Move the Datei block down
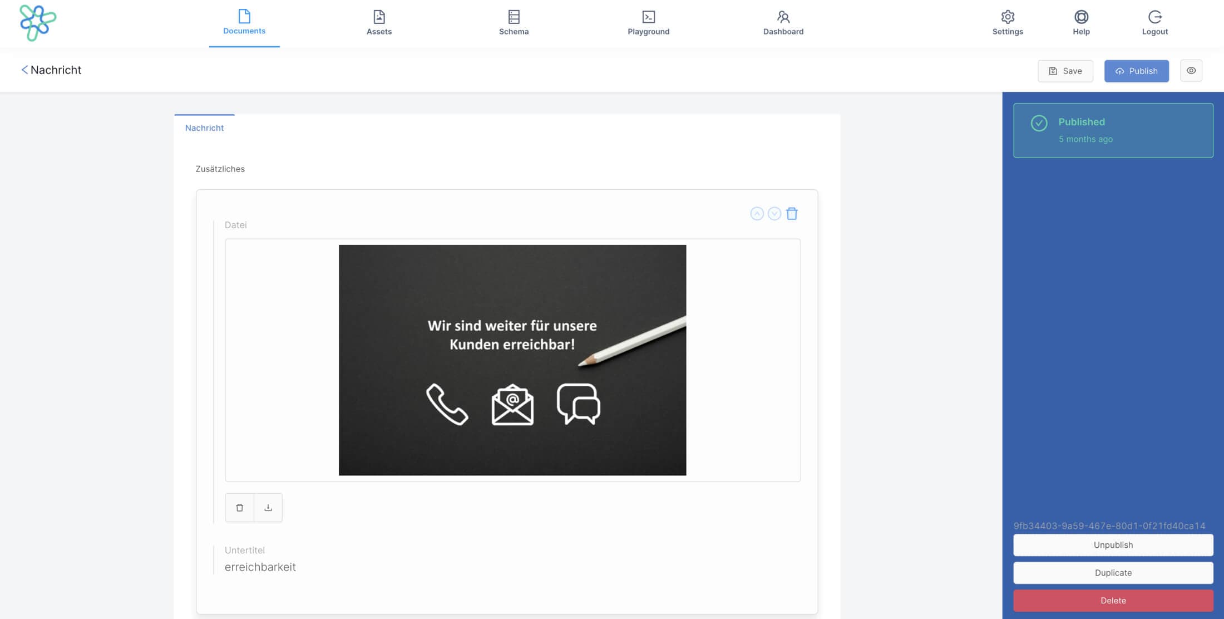The image size is (1224, 619). point(774,213)
